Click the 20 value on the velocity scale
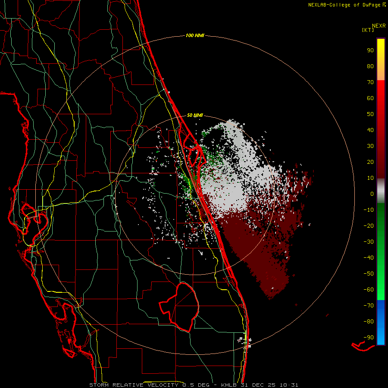388x388 pixels. pyautogui.click(x=370, y=162)
